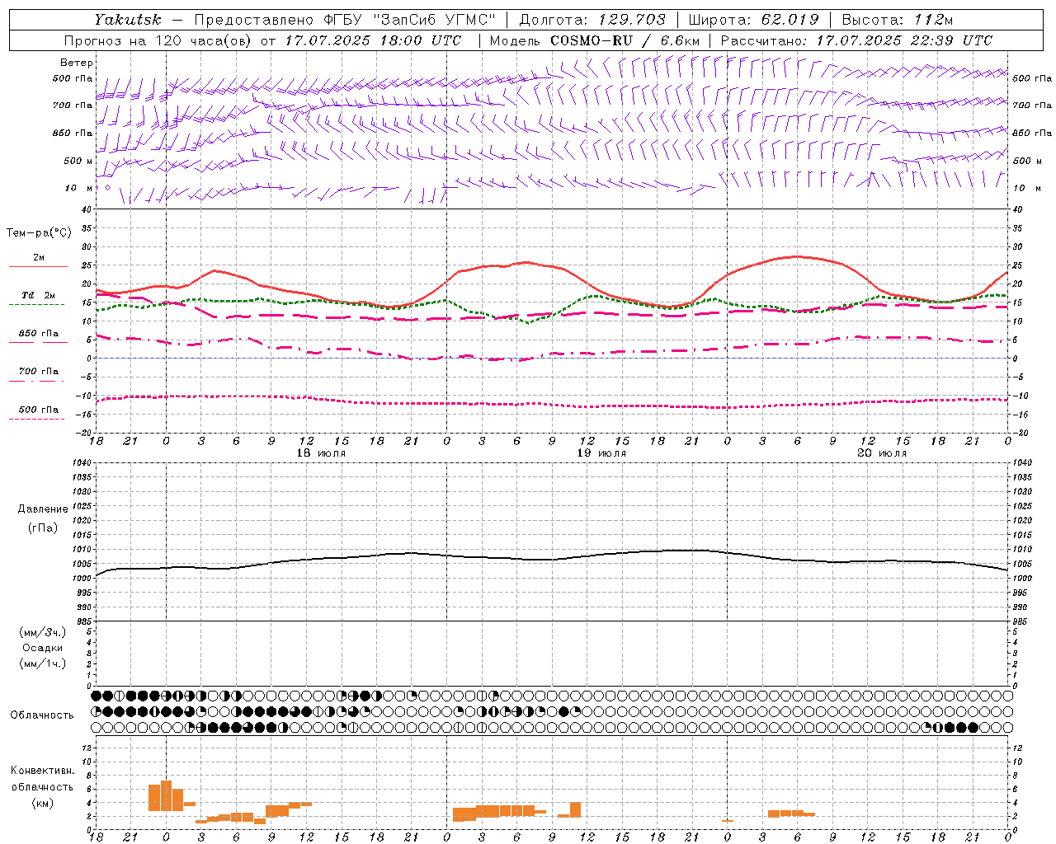Screen dimensions: 1056x844
Task: Click the tallest orange convective cloud bar
Action: pyautogui.click(x=166, y=795)
